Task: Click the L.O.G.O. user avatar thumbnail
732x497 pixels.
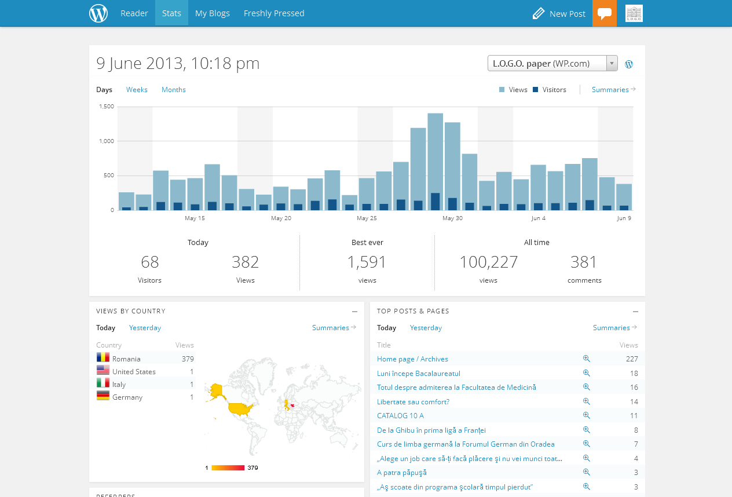Action: (634, 13)
